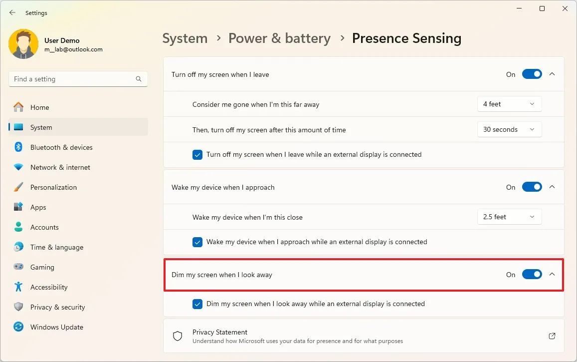Image resolution: width=577 pixels, height=362 pixels.
Task: Click the 'System' breadcrumb link
Action: tap(185, 38)
